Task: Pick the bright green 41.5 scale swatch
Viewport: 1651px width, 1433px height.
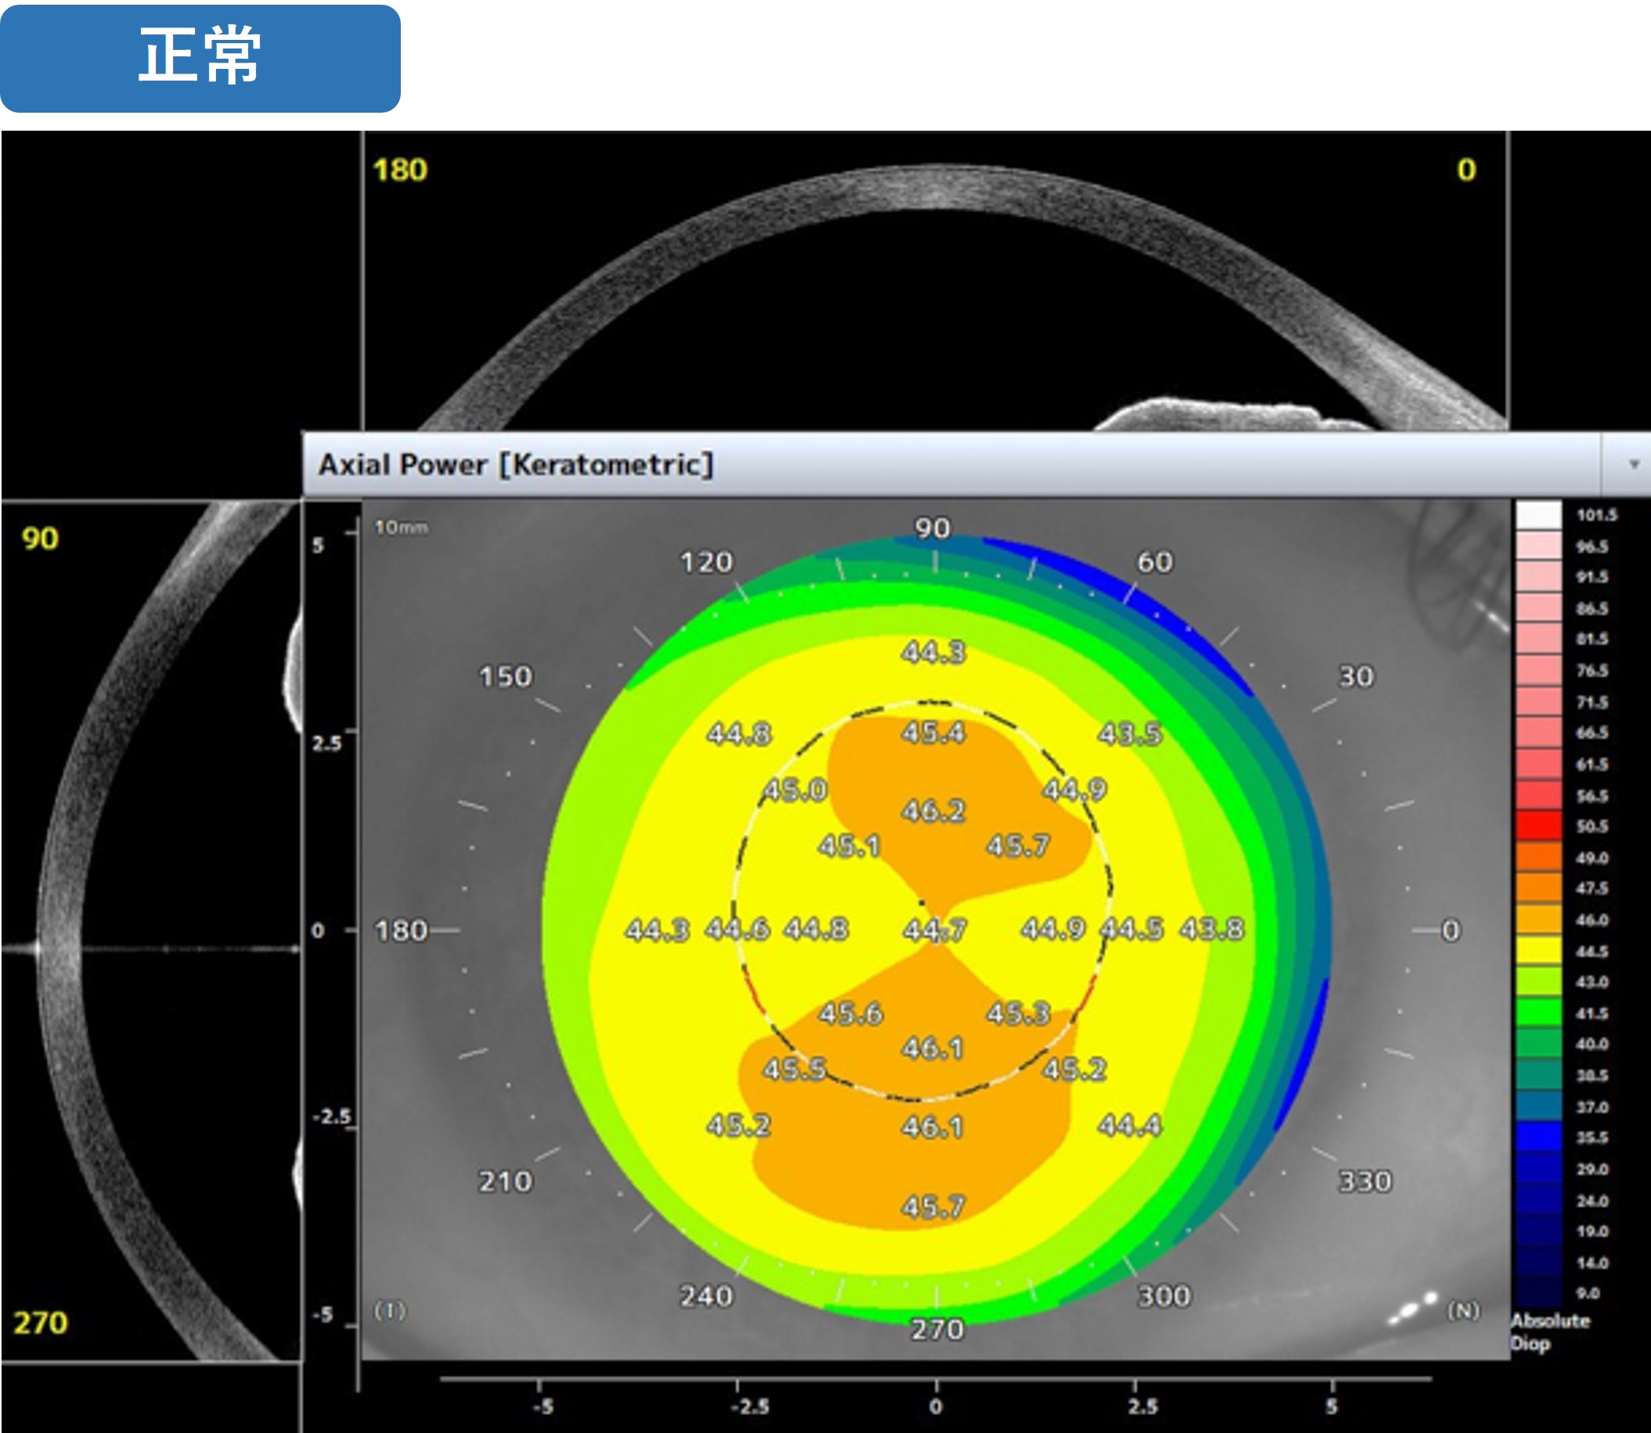Action: pos(1539,1013)
